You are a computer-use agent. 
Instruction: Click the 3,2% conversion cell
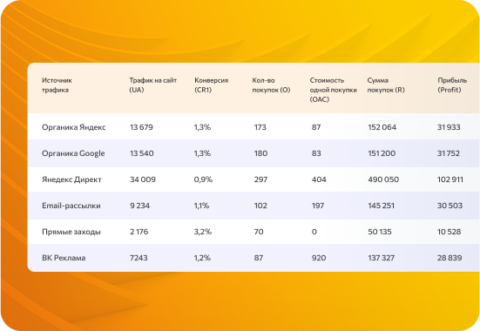tap(203, 232)
